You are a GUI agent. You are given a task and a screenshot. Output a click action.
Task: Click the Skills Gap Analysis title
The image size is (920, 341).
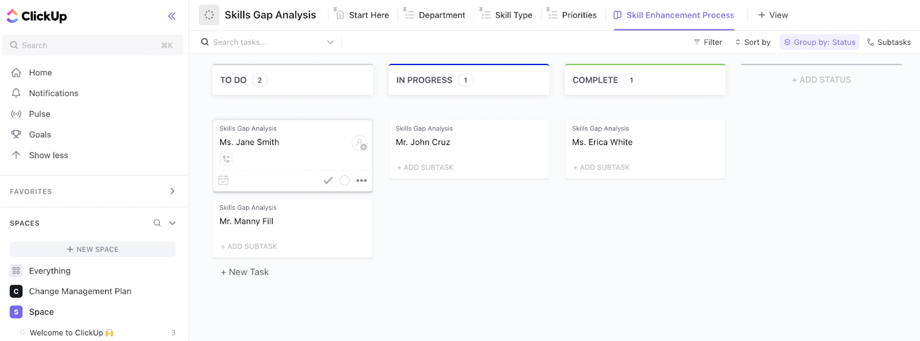tap(270, 15)
